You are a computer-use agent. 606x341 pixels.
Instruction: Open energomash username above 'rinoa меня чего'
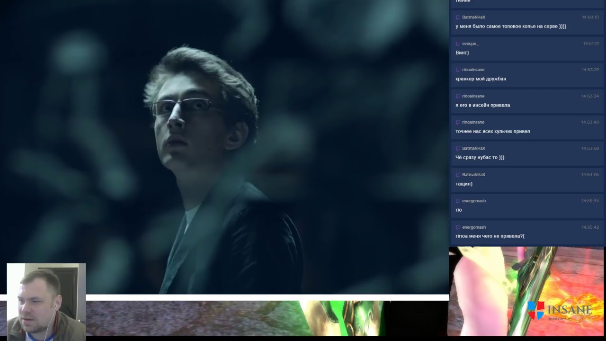pyautogui.click(x=474, y=227)
